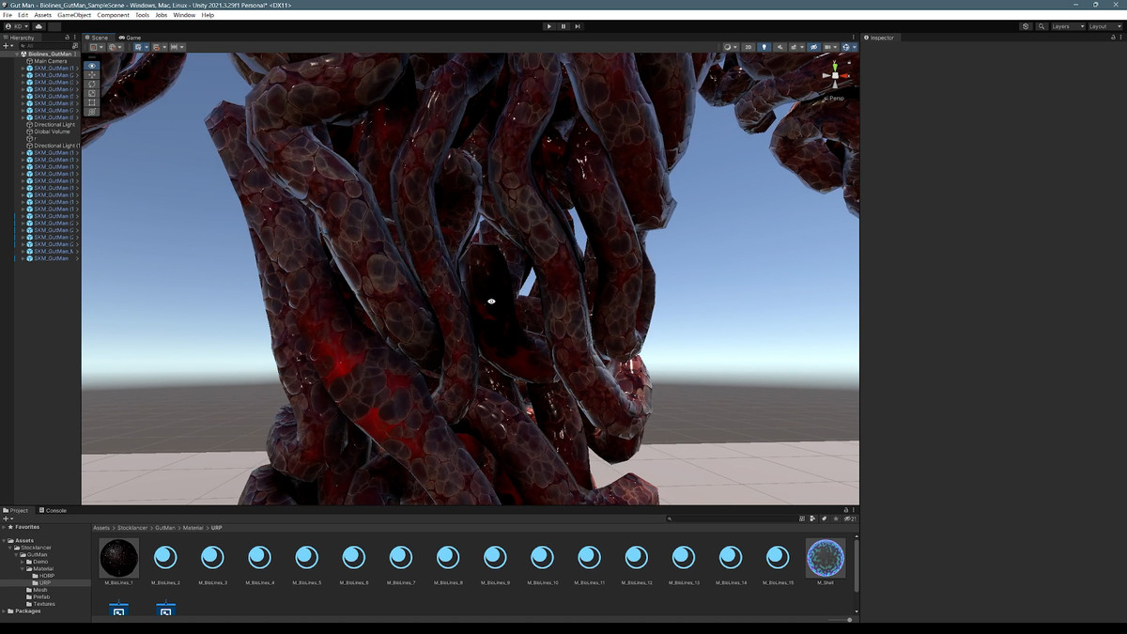Select the Rotate tool in scene overlay
Screen dimensions: 1127x634
(91, 84)
